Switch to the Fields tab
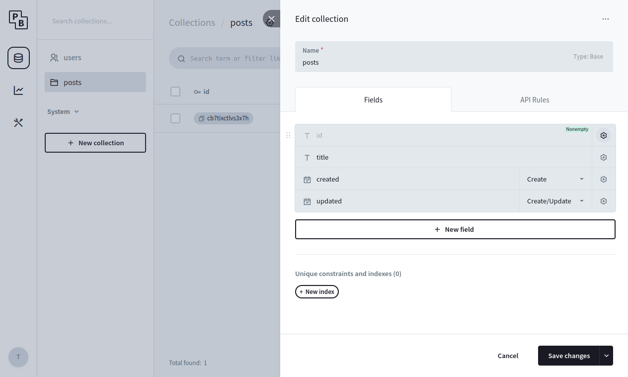The width and height of the screenshot is (628, 377). [373, 99]
